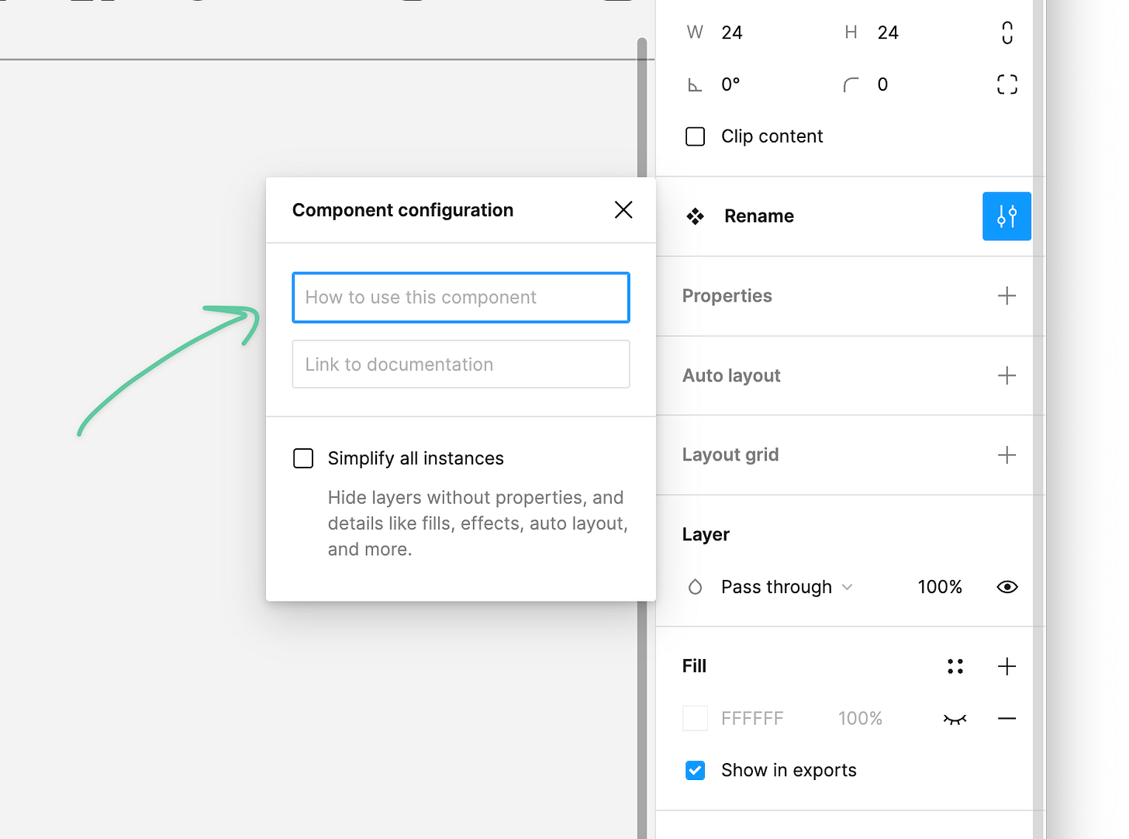Screen dimensions: 1129x839
Task: Open fill styles four-dot icon
Action: coord(955,666)
